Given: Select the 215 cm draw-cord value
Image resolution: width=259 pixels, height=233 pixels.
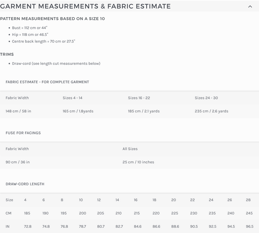Looking at the screenshot, I should 137,213.
